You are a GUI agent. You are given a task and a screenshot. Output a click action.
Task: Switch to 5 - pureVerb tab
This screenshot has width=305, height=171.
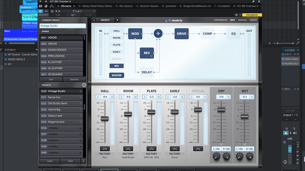[169, 6]
